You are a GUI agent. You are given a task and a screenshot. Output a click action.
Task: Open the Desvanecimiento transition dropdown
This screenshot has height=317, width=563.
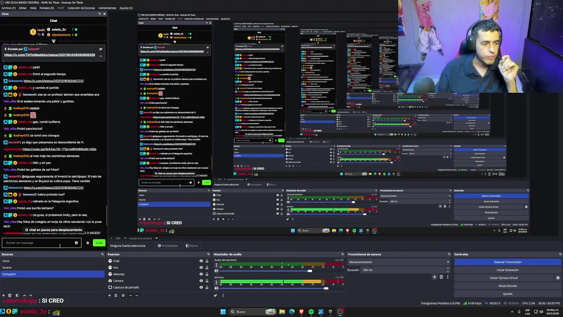click(399, 262)
